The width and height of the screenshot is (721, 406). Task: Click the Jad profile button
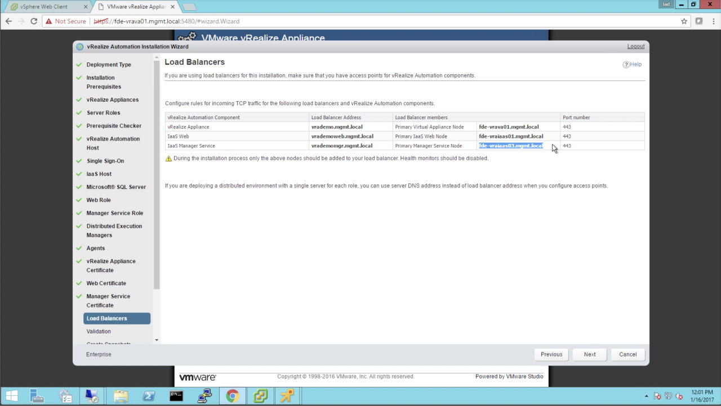[666, 4]
